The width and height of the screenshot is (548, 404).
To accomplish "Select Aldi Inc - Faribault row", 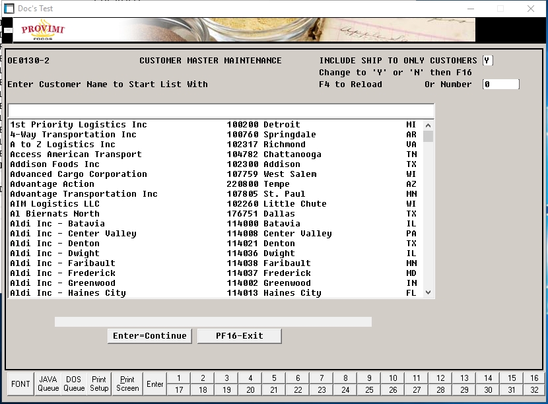I will [x=215, y=263].
